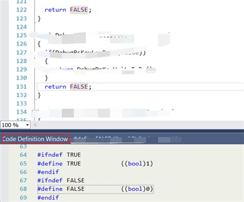
Task: Click '#endif' on line 66
Action: [48, 172]
